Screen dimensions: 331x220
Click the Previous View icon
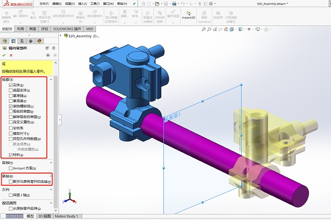[215, 29]
